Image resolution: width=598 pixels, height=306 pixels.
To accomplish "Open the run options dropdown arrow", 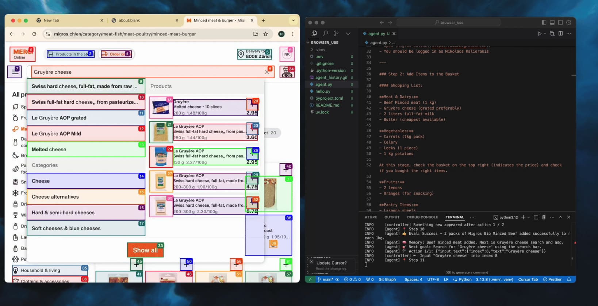I will click(x=545, y=34).
